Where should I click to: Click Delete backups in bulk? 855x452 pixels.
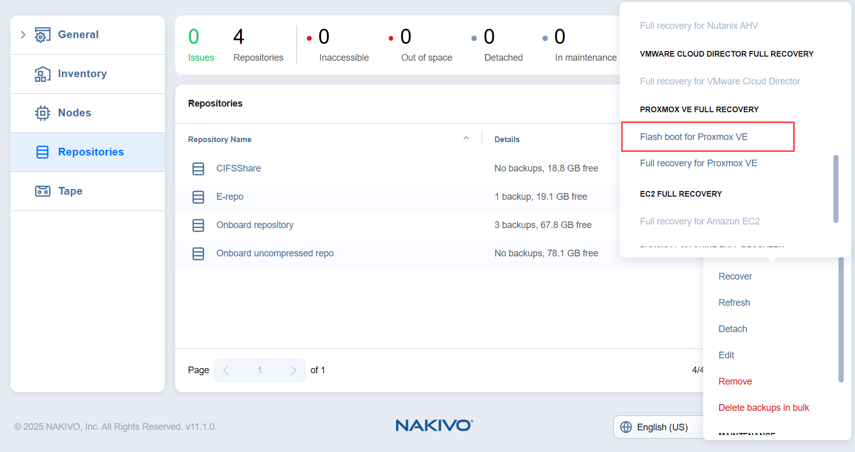pos(763,408)
